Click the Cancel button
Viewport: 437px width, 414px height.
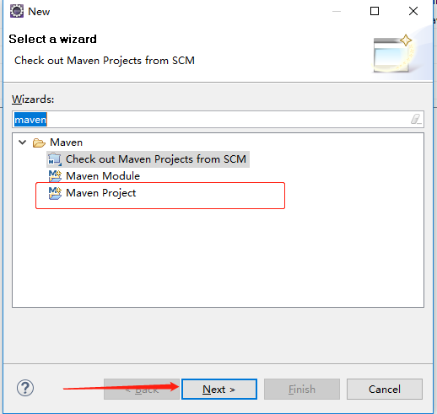[385, 390]
